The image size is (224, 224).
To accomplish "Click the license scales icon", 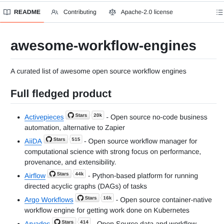I will 112,12.
